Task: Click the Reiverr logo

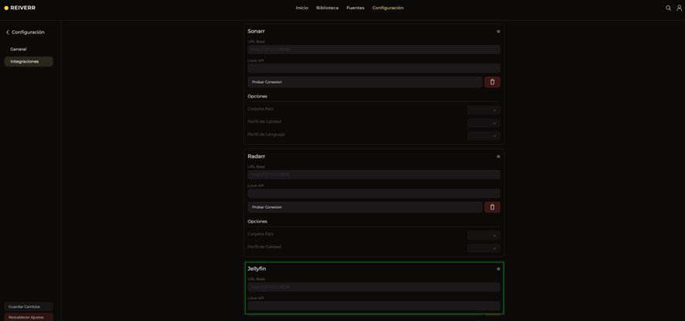Action: [19, 8]
